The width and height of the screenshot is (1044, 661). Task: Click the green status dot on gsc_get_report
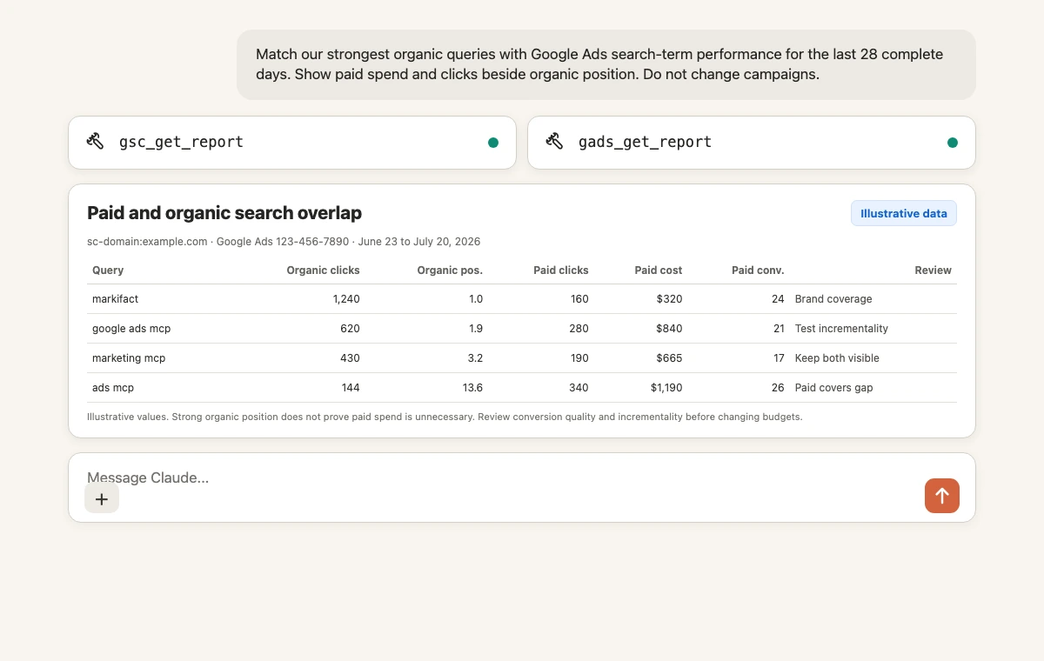[493, 143]
